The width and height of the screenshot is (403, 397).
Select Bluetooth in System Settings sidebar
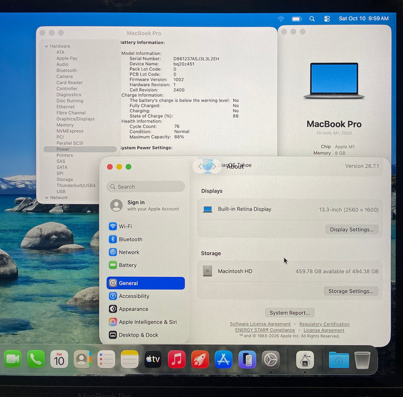[x=145, y=239]
